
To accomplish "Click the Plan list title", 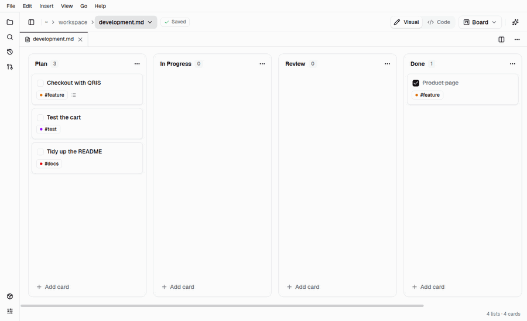I will pos(41,64).
